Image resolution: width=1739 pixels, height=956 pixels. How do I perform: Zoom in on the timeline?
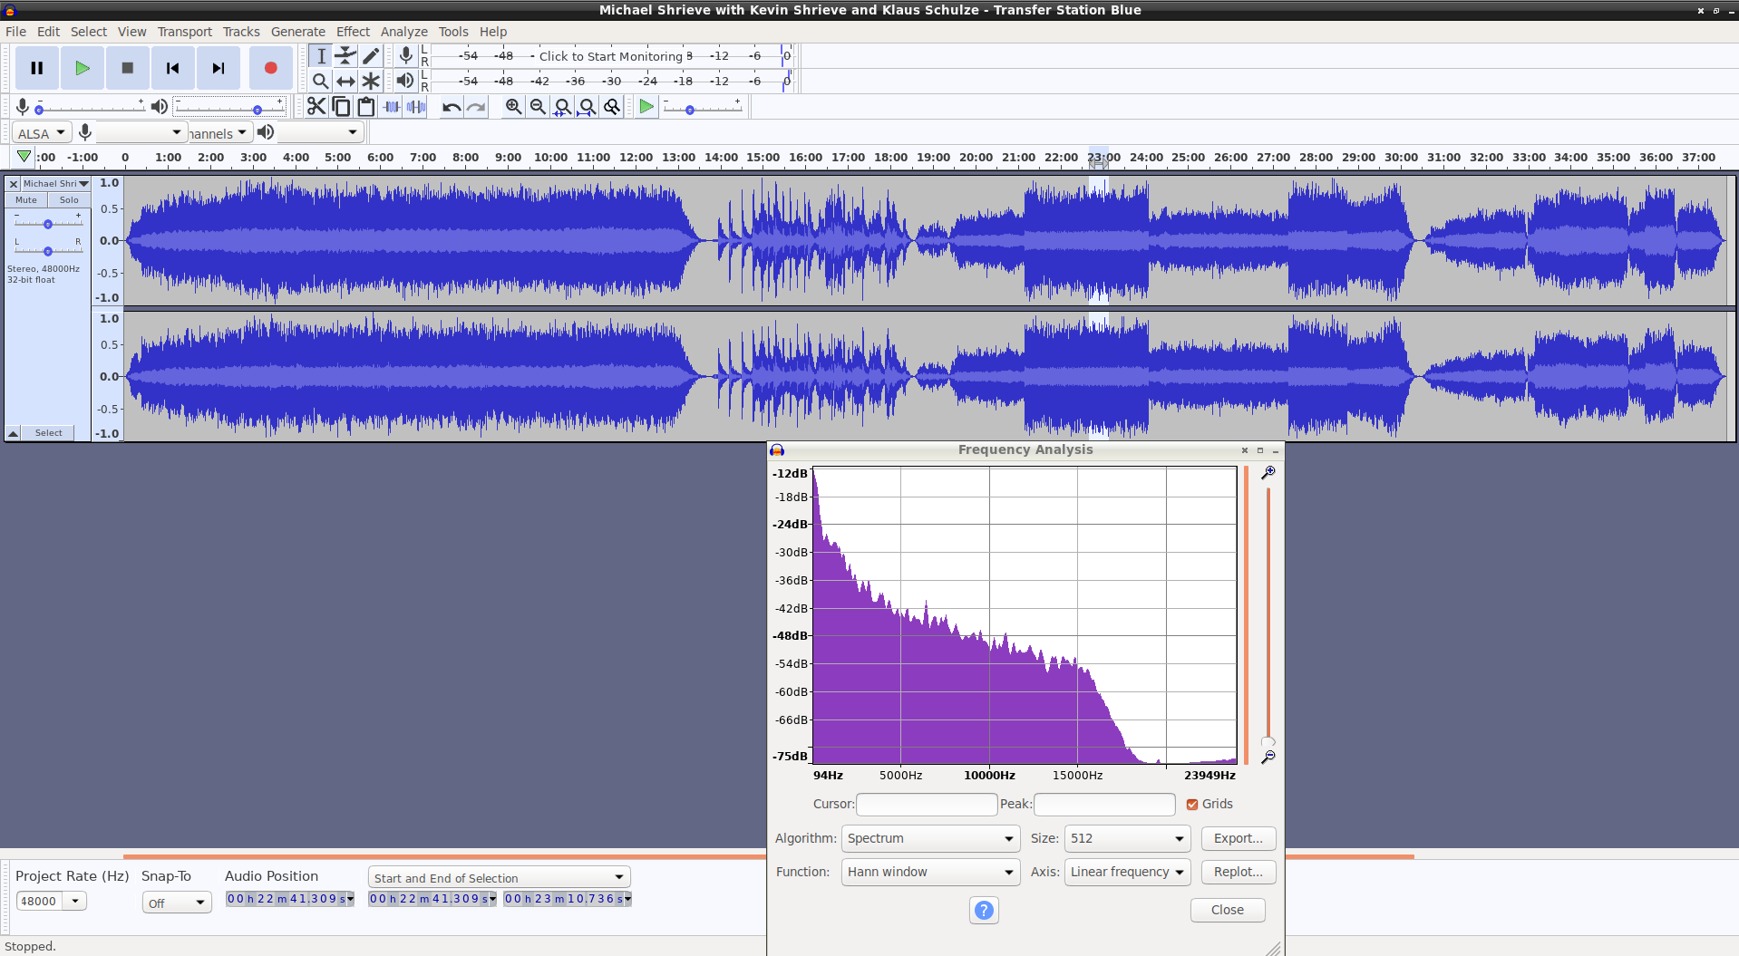[513, 107]
